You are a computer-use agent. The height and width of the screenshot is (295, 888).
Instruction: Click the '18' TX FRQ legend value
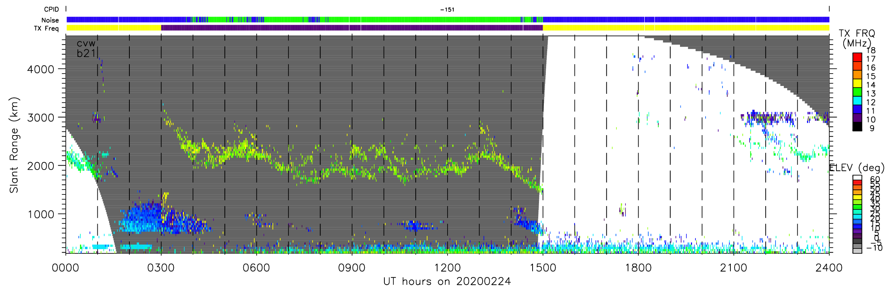click(x=871, y=50)
